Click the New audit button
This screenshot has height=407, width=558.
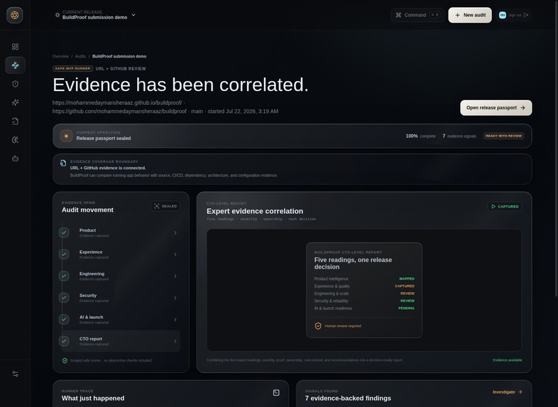(x=470, y=15)
